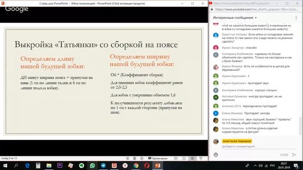Switch to Slide Sorter view in status bar
This screenshot has height=170, width=303.
coord(184,159)
